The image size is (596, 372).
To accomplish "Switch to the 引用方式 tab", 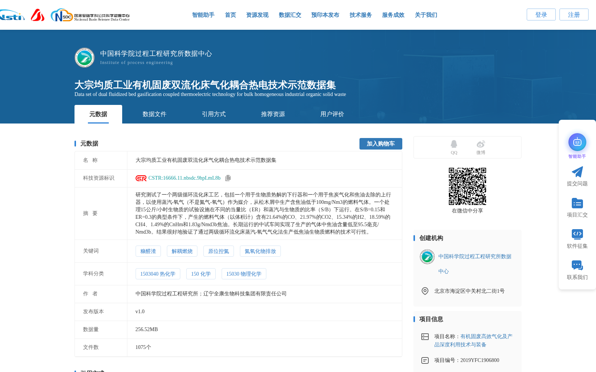I will (x=214, y=114).
